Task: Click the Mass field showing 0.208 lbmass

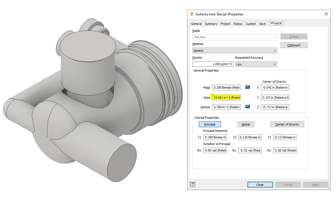Action: (x=226, y=87)
